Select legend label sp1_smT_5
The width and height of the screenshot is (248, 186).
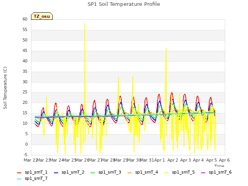(x=183, y=172)
